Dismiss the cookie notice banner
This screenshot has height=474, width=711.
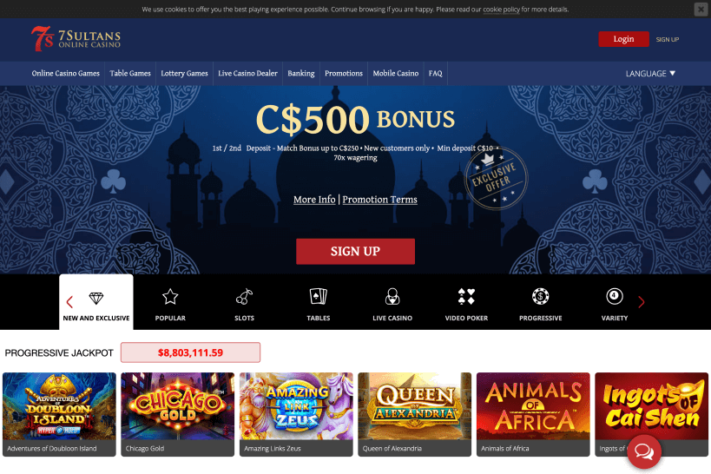701,9
